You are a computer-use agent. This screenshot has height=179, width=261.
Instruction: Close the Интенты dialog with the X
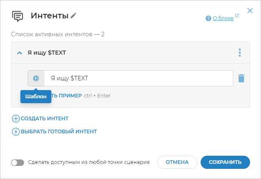250,11
